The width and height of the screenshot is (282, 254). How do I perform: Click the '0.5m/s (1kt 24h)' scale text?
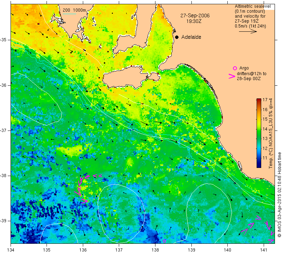click(x=250, y=26)
